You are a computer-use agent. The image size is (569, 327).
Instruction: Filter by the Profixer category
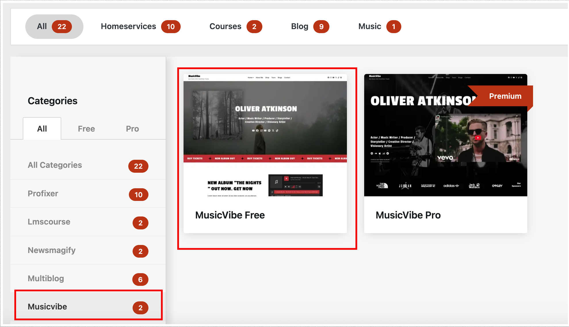tap(88, 194)
